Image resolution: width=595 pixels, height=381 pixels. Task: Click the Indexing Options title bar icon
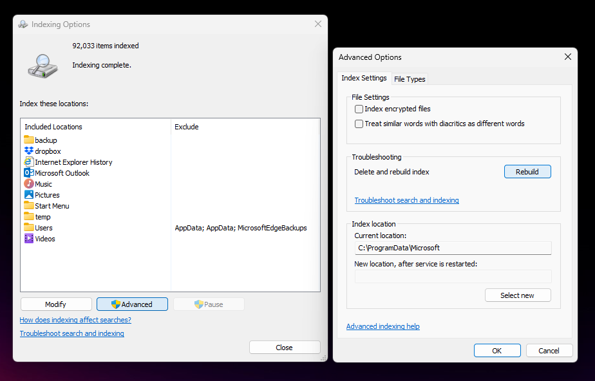tap(23, 24)
